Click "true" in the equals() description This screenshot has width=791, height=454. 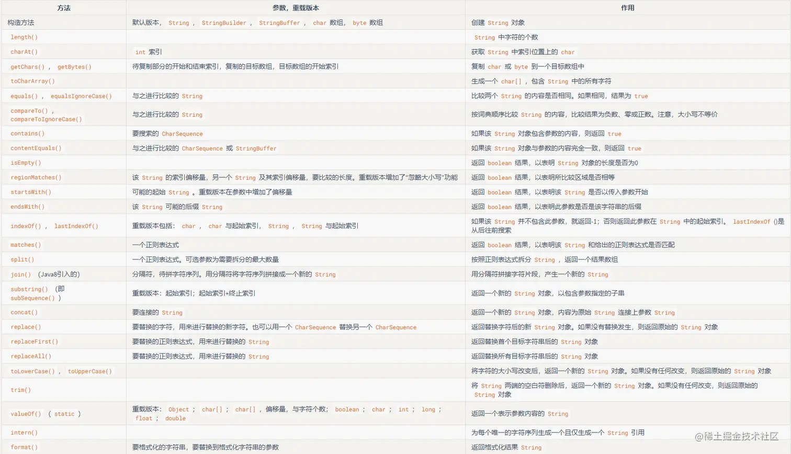pos(641,96)
